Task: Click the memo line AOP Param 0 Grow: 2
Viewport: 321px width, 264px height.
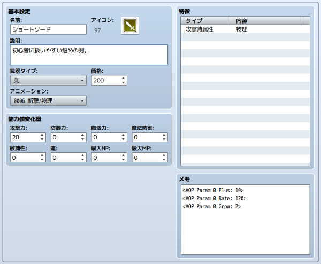Action: point(212,206)
